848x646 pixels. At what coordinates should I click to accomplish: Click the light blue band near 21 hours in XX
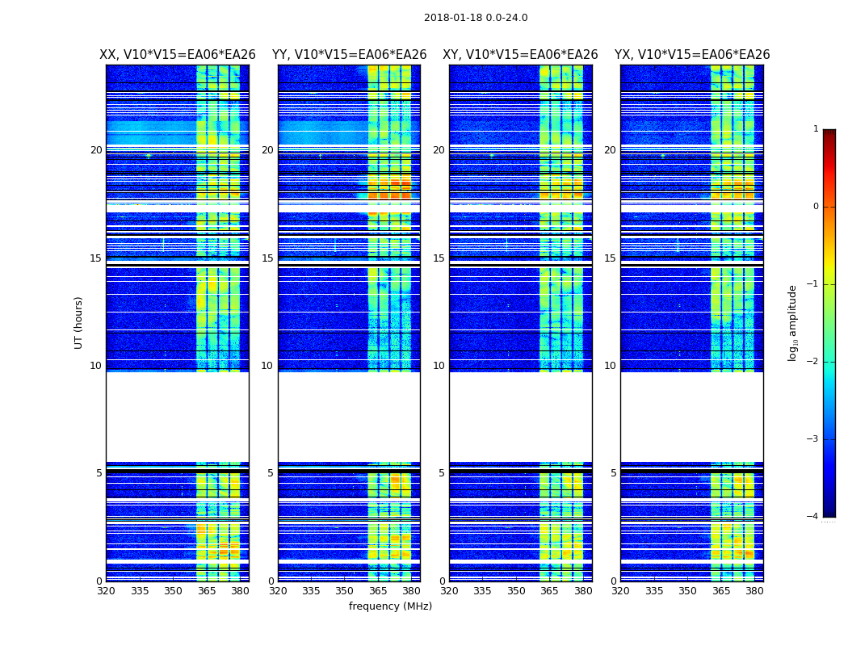pos(151,132)
